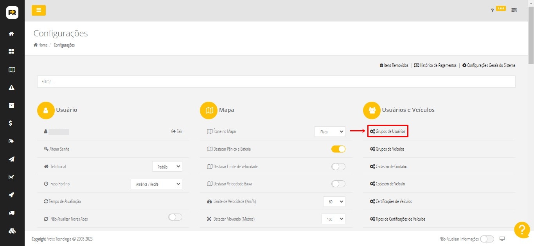
Task: Click the home icon in the sidebar
Action: coord(12,34)
